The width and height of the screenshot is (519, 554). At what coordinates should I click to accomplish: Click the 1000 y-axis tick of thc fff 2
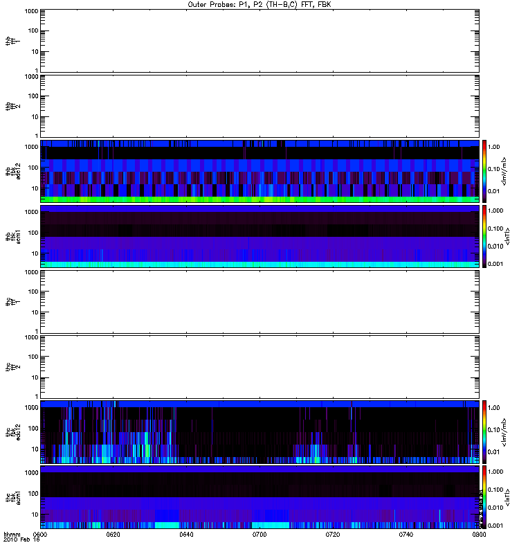(x=31, y=337)
